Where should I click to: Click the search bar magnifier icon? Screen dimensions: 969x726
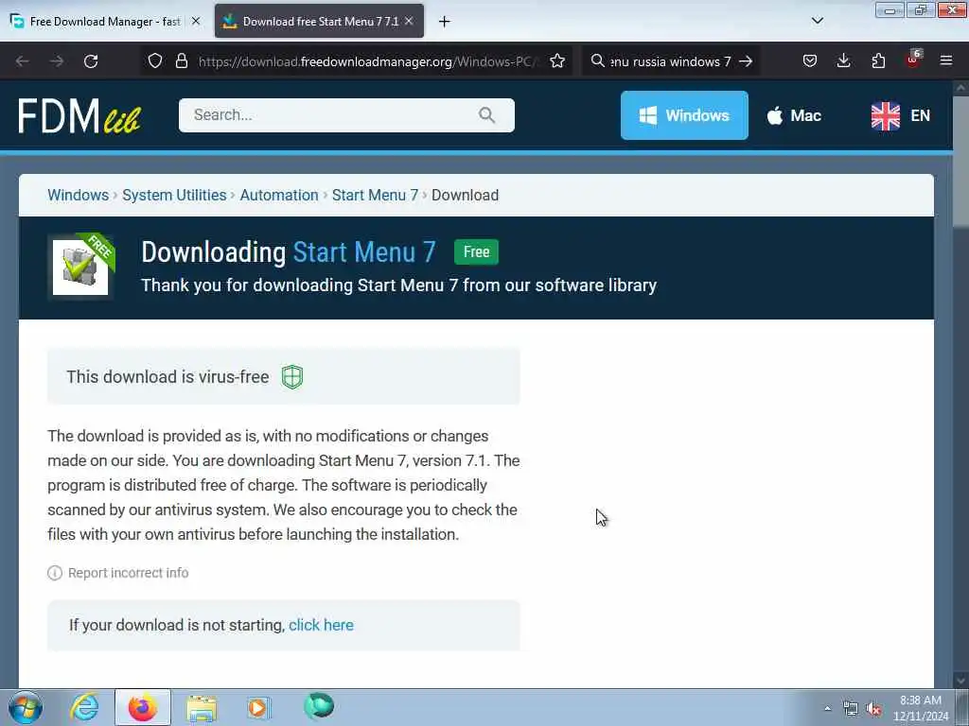(x=597, y=61)
